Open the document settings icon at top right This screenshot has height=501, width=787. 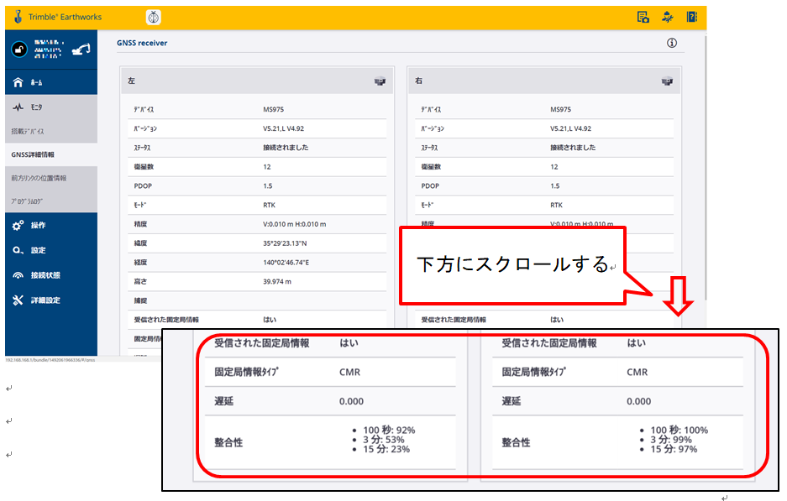pos(643,17)
